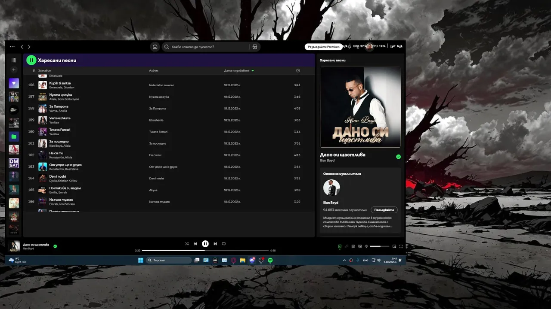Go back with the left arrow
This screenshot has width=551, height=309.
coord(22,47)
